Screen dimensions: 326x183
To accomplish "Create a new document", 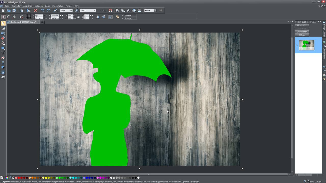I will pyautogui.click(x=3, y=10).
